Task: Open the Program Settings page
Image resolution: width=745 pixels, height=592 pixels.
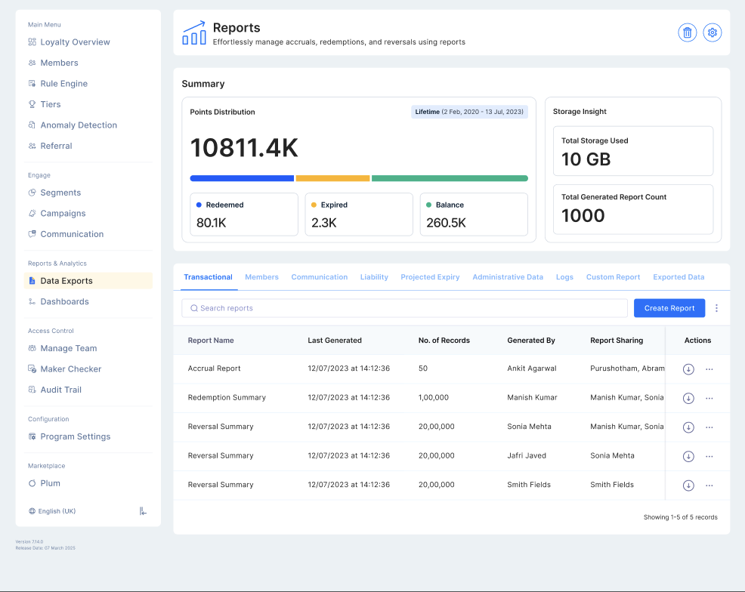Action: [75, 436]
